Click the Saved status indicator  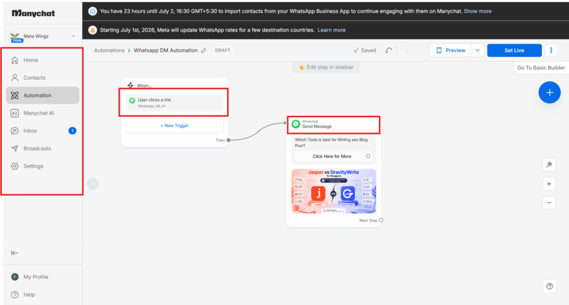[365, 50]
